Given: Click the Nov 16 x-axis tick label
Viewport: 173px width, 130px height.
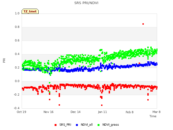Looking at the screenshot, I should click(48, 112).
